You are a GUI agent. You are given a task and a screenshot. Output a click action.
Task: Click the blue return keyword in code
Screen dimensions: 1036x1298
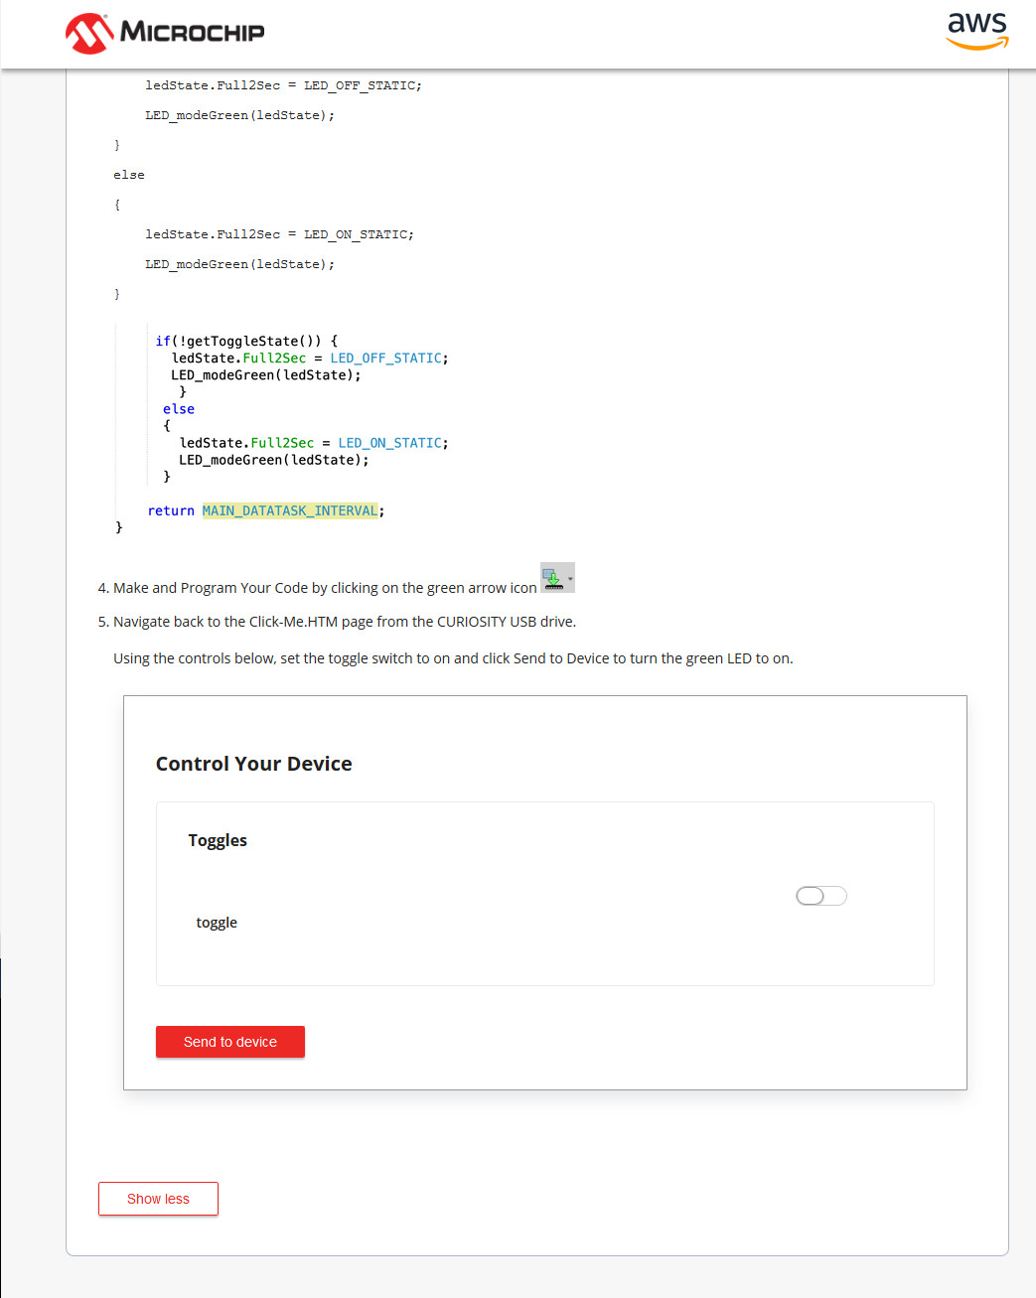click(171, 510)
